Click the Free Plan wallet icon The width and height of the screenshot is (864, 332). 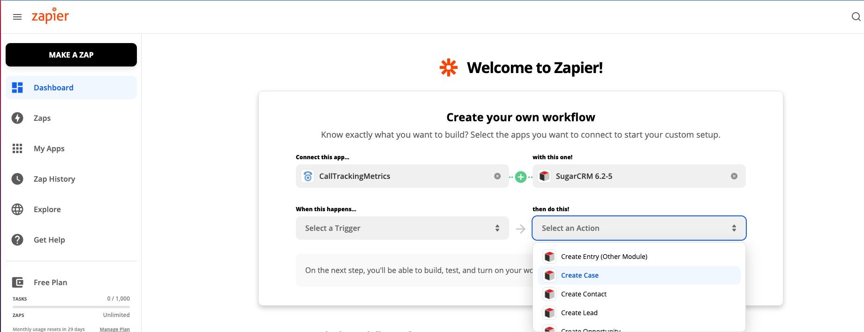17,282
